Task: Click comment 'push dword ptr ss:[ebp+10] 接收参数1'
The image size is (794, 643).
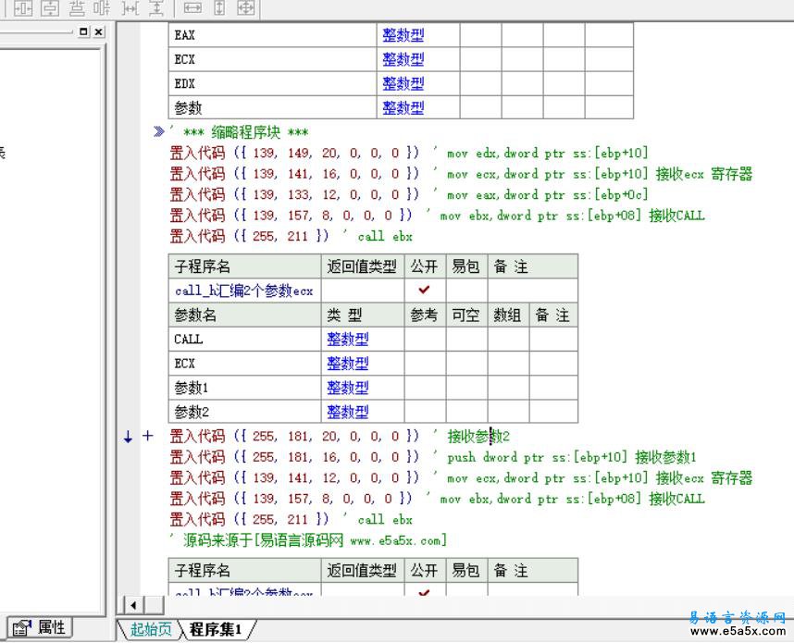Action: click(x=572, y=457)
